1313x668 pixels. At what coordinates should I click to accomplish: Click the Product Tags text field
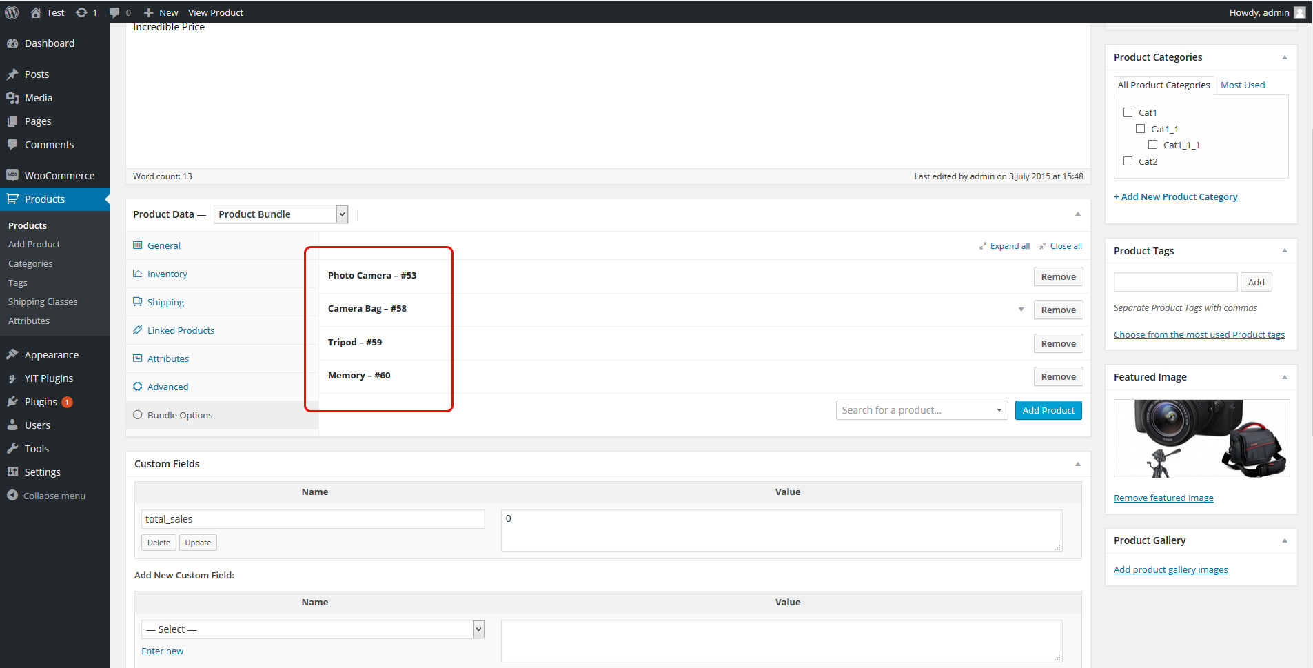coord(1175,282)
